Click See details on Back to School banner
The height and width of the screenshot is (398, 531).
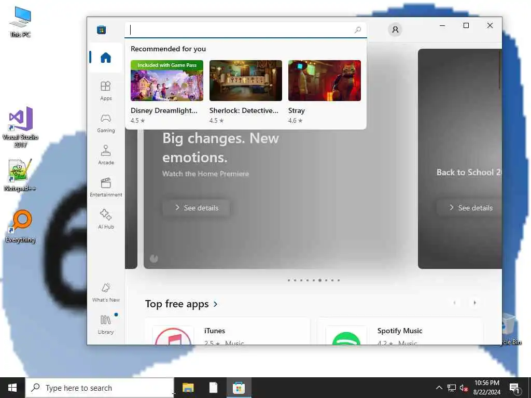pos(470,208)
